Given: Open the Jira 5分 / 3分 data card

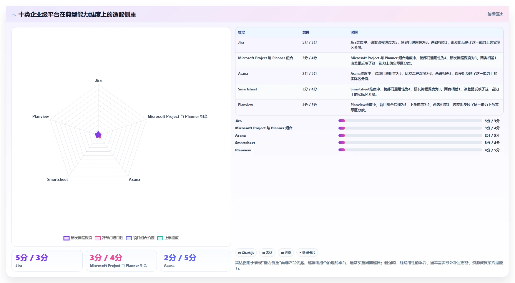Looking at the screenshot, I should click(x=47, y=261).
